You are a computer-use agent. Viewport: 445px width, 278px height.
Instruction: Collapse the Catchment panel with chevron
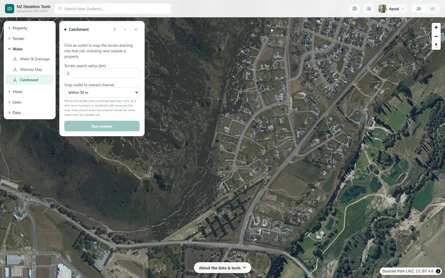(125, 30)
